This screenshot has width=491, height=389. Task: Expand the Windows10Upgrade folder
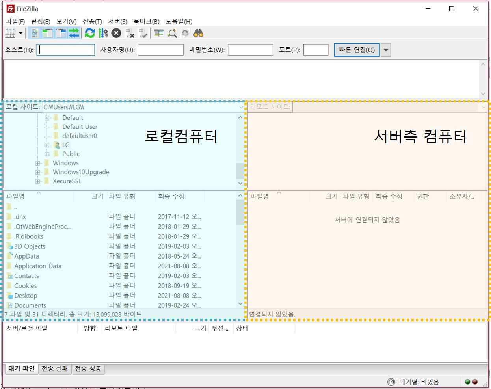37,172
